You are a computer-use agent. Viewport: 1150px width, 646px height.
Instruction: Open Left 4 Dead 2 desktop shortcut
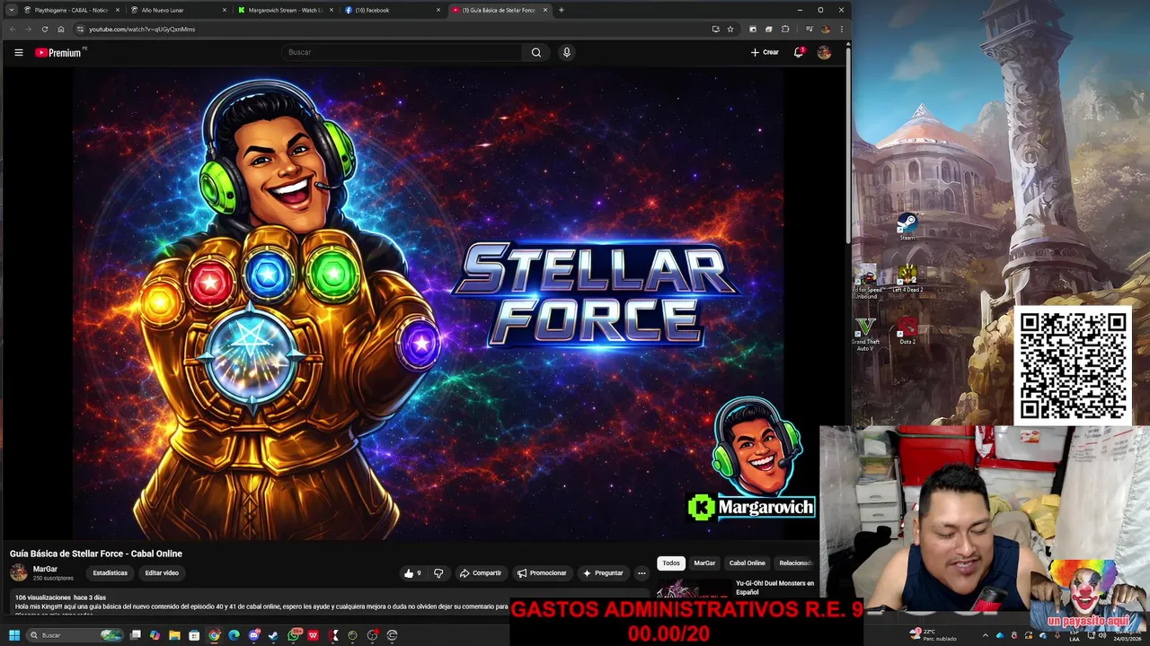click(907, 279)
